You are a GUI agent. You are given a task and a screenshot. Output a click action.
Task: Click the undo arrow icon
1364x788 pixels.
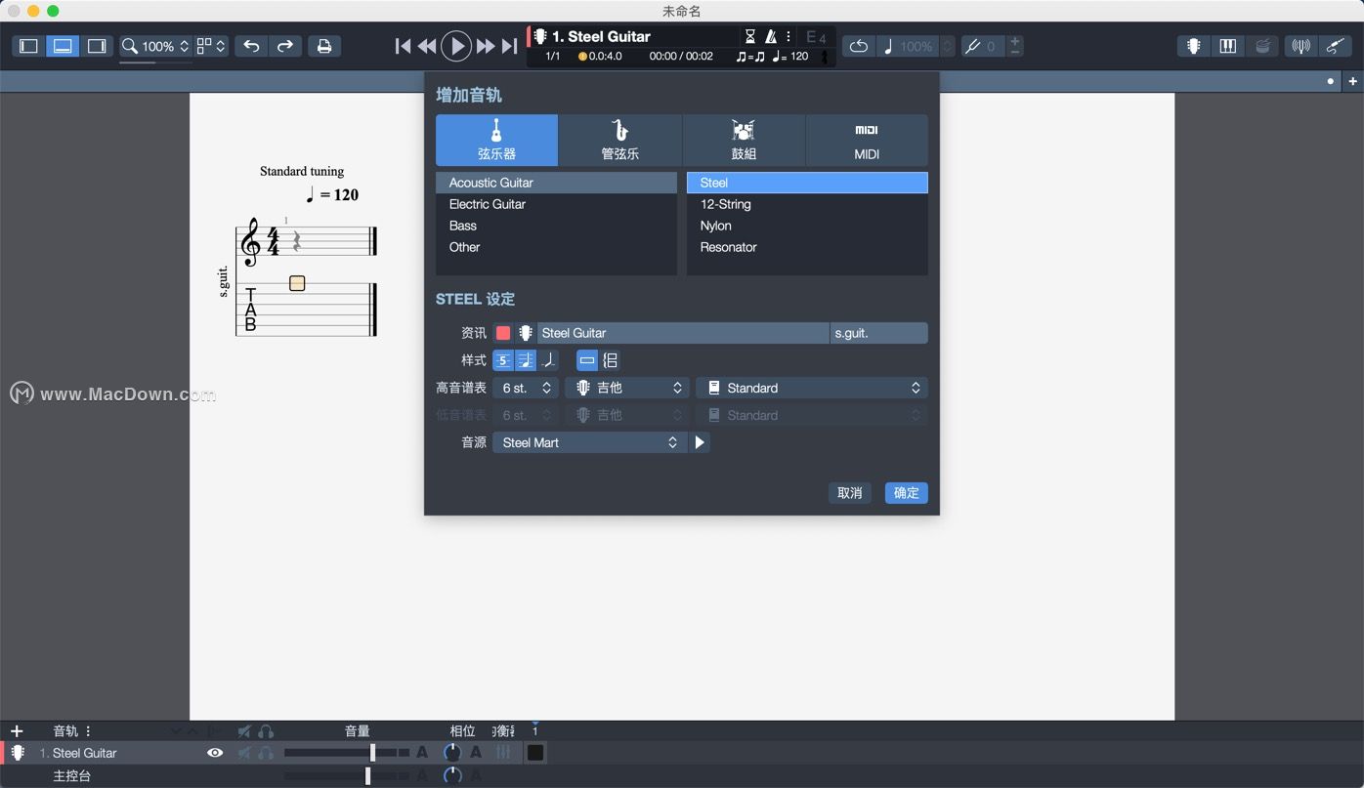(x=251, y=46)
